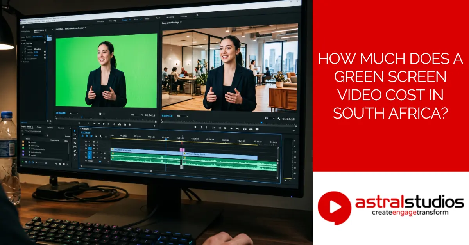Export frame from green screen monitor

130,125
